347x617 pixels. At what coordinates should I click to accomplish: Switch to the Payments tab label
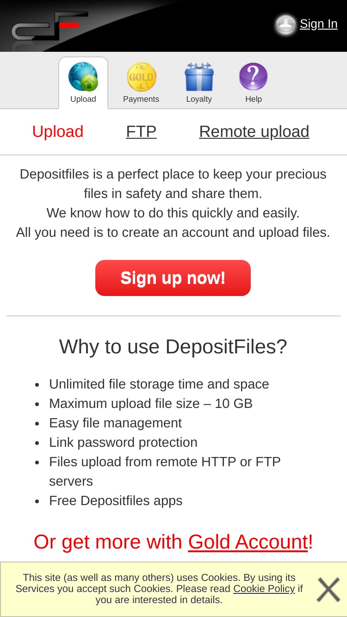click(x=141, y=99)
